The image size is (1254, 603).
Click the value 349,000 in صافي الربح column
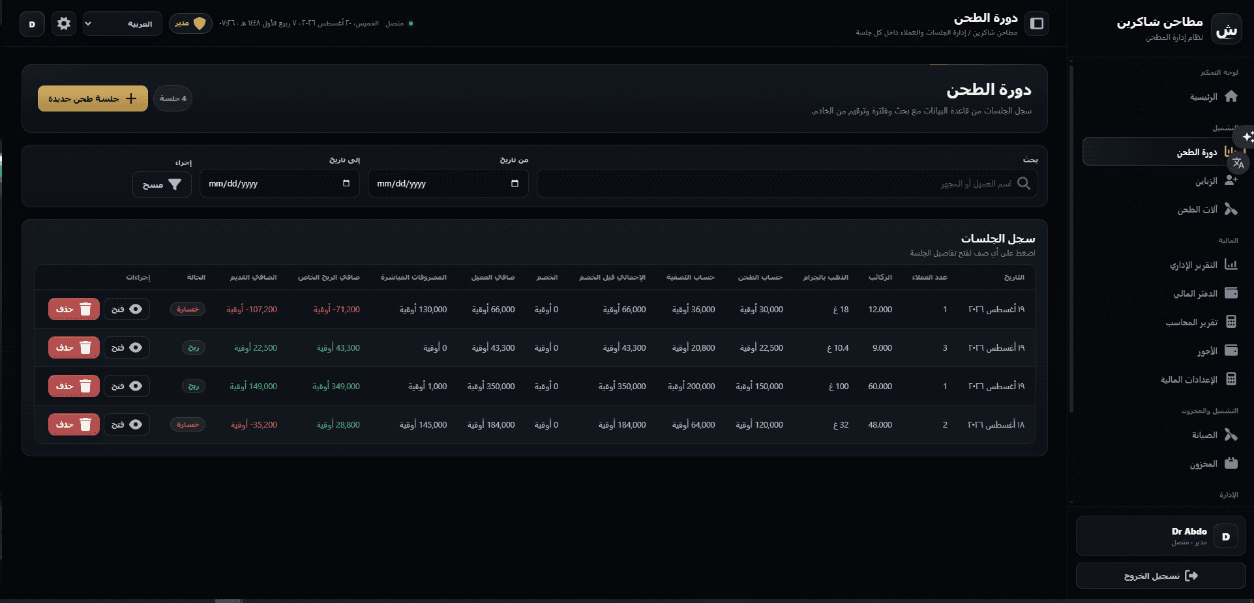[336, 386]
